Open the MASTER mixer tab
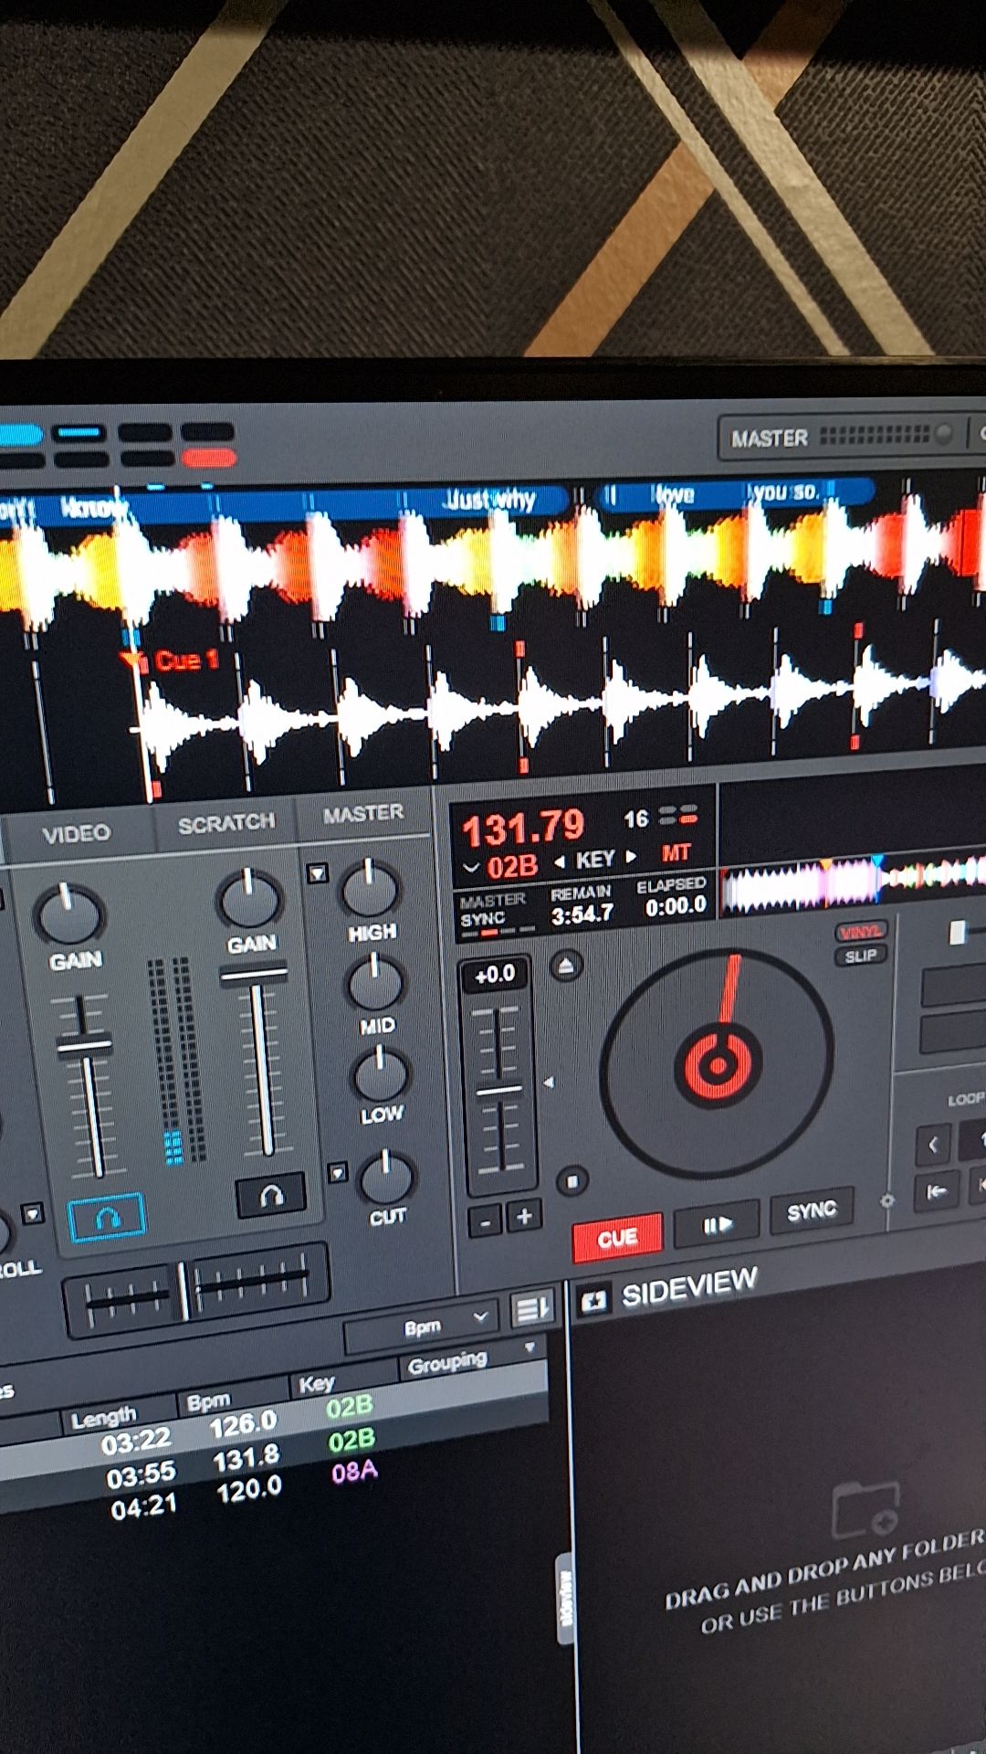The height and width of the screenshot is (1754, 986). coord(363,813)
